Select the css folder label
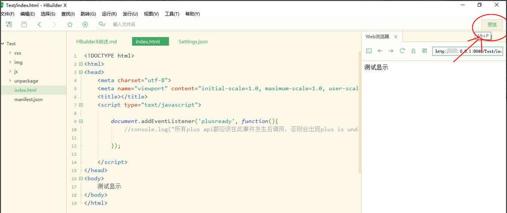507x213 pixels. pos(18,52)
